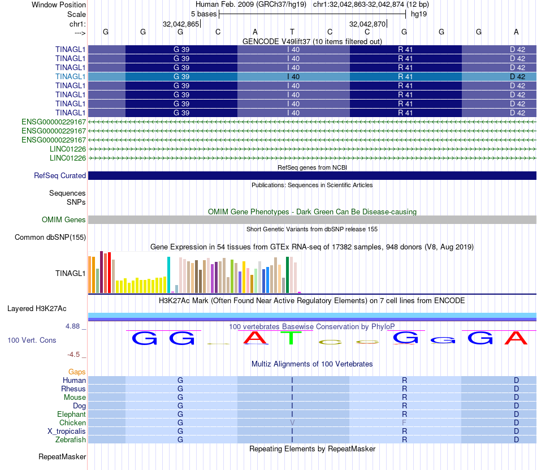The image size is (537, 470).
Task: Click the Dog species label
Action: tap(79, 406)
